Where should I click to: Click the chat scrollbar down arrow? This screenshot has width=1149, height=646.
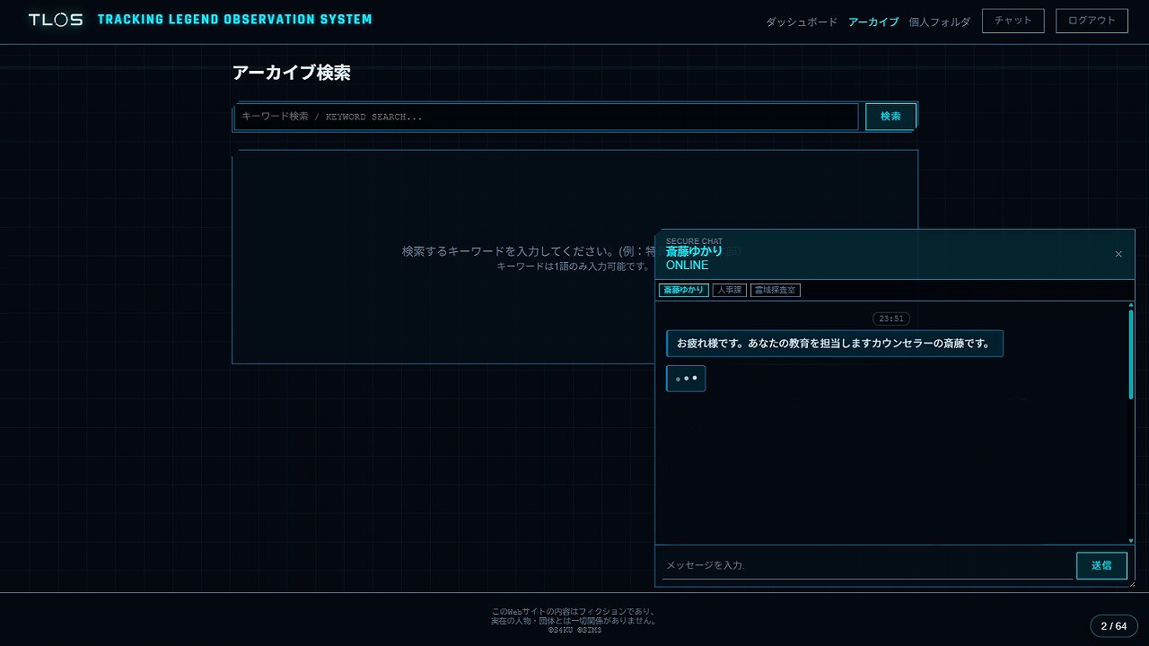(x=1131, y=541)
